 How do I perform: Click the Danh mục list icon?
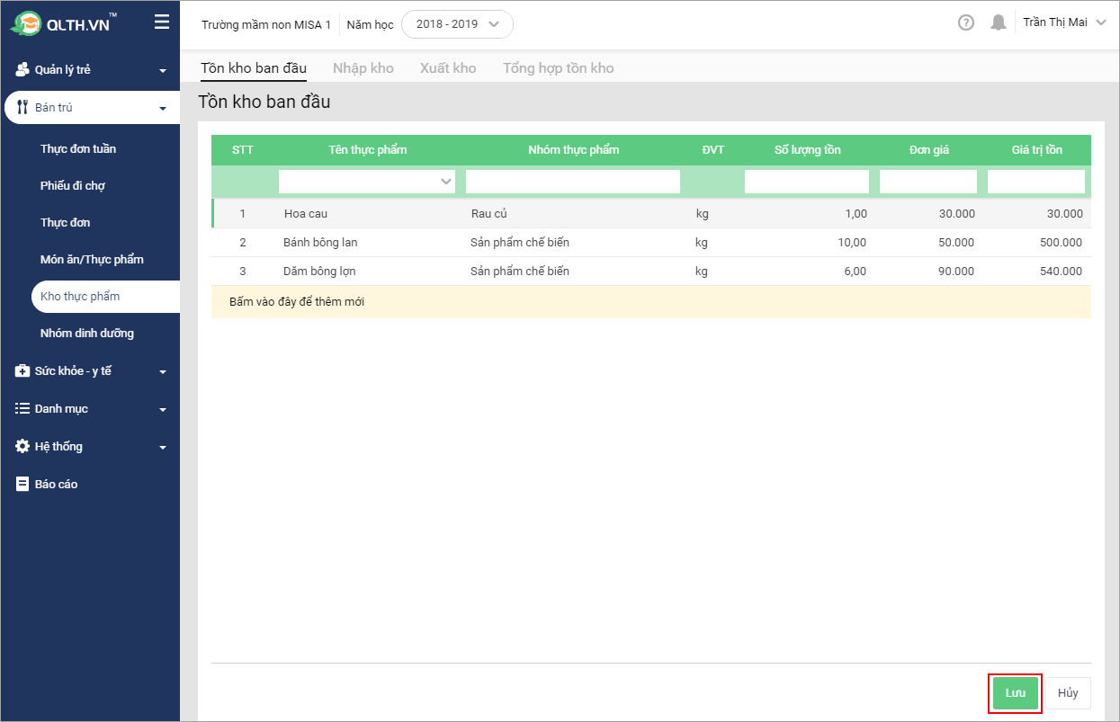coord(22,408)
